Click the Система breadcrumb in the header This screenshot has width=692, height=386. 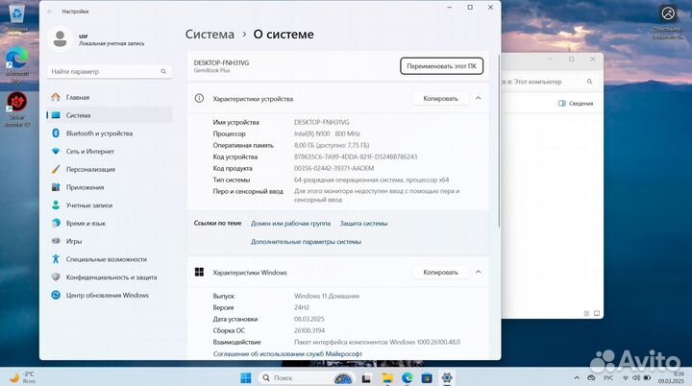pyautogui.click(x=210, y=35)
